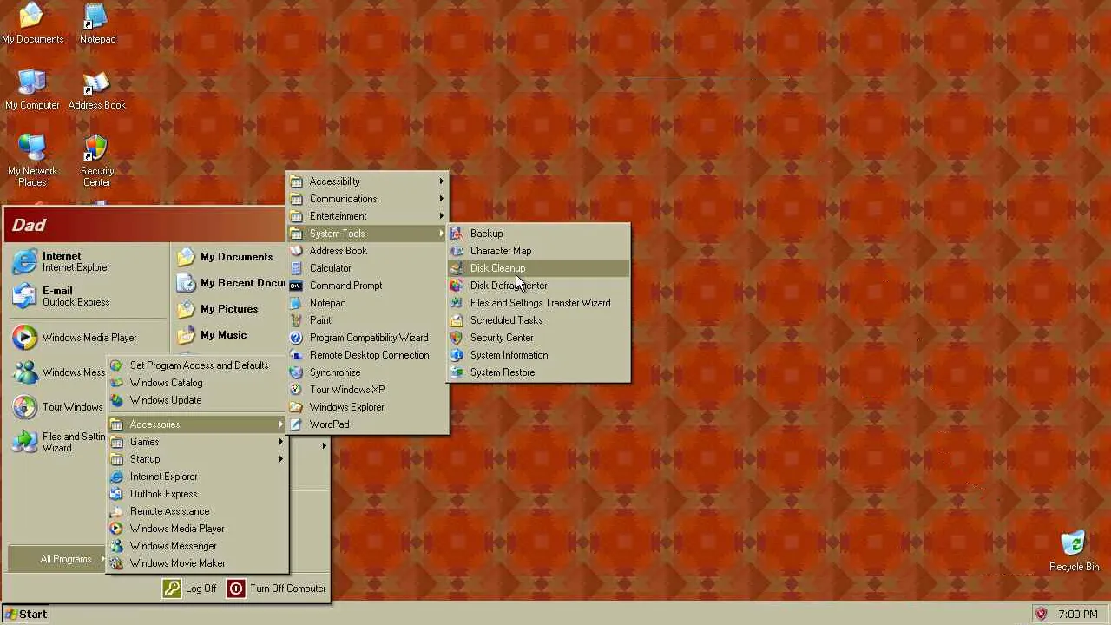Click the My Music folder icon in Start menu

(x=186, y=335)
